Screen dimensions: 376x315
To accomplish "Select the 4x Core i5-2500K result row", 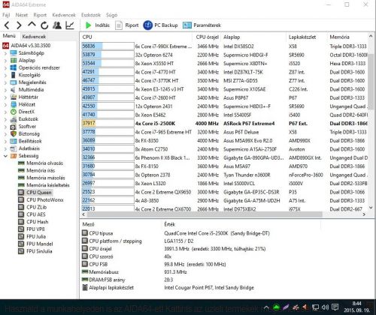I will click(x=224, y=123).
